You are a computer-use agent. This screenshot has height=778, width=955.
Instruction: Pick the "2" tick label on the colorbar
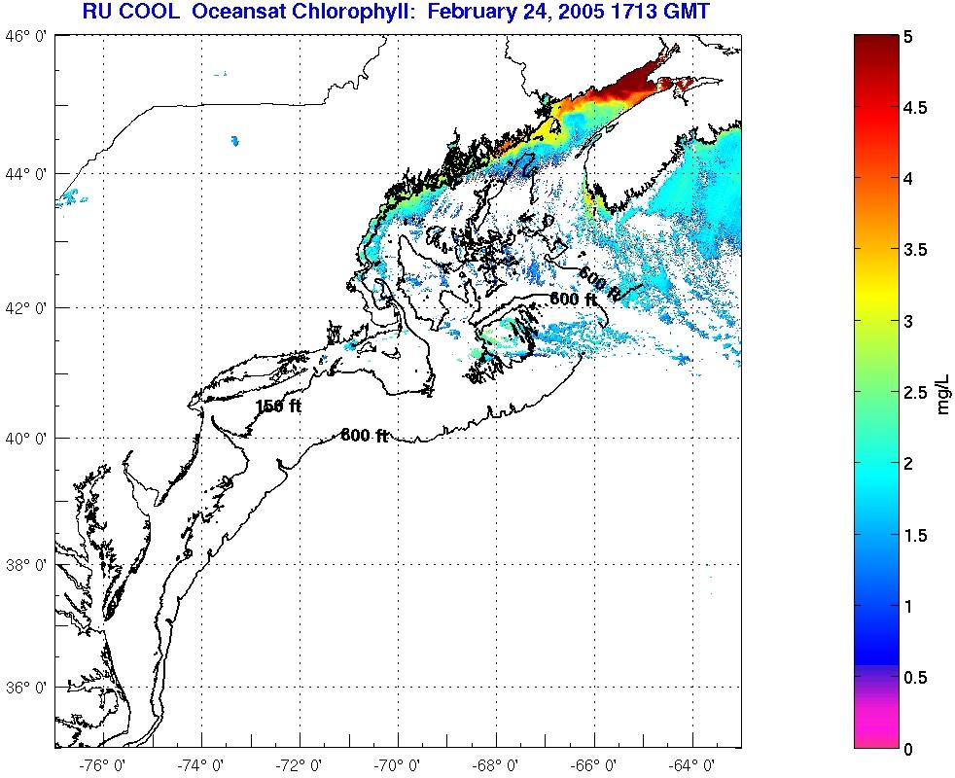(908, 464)
